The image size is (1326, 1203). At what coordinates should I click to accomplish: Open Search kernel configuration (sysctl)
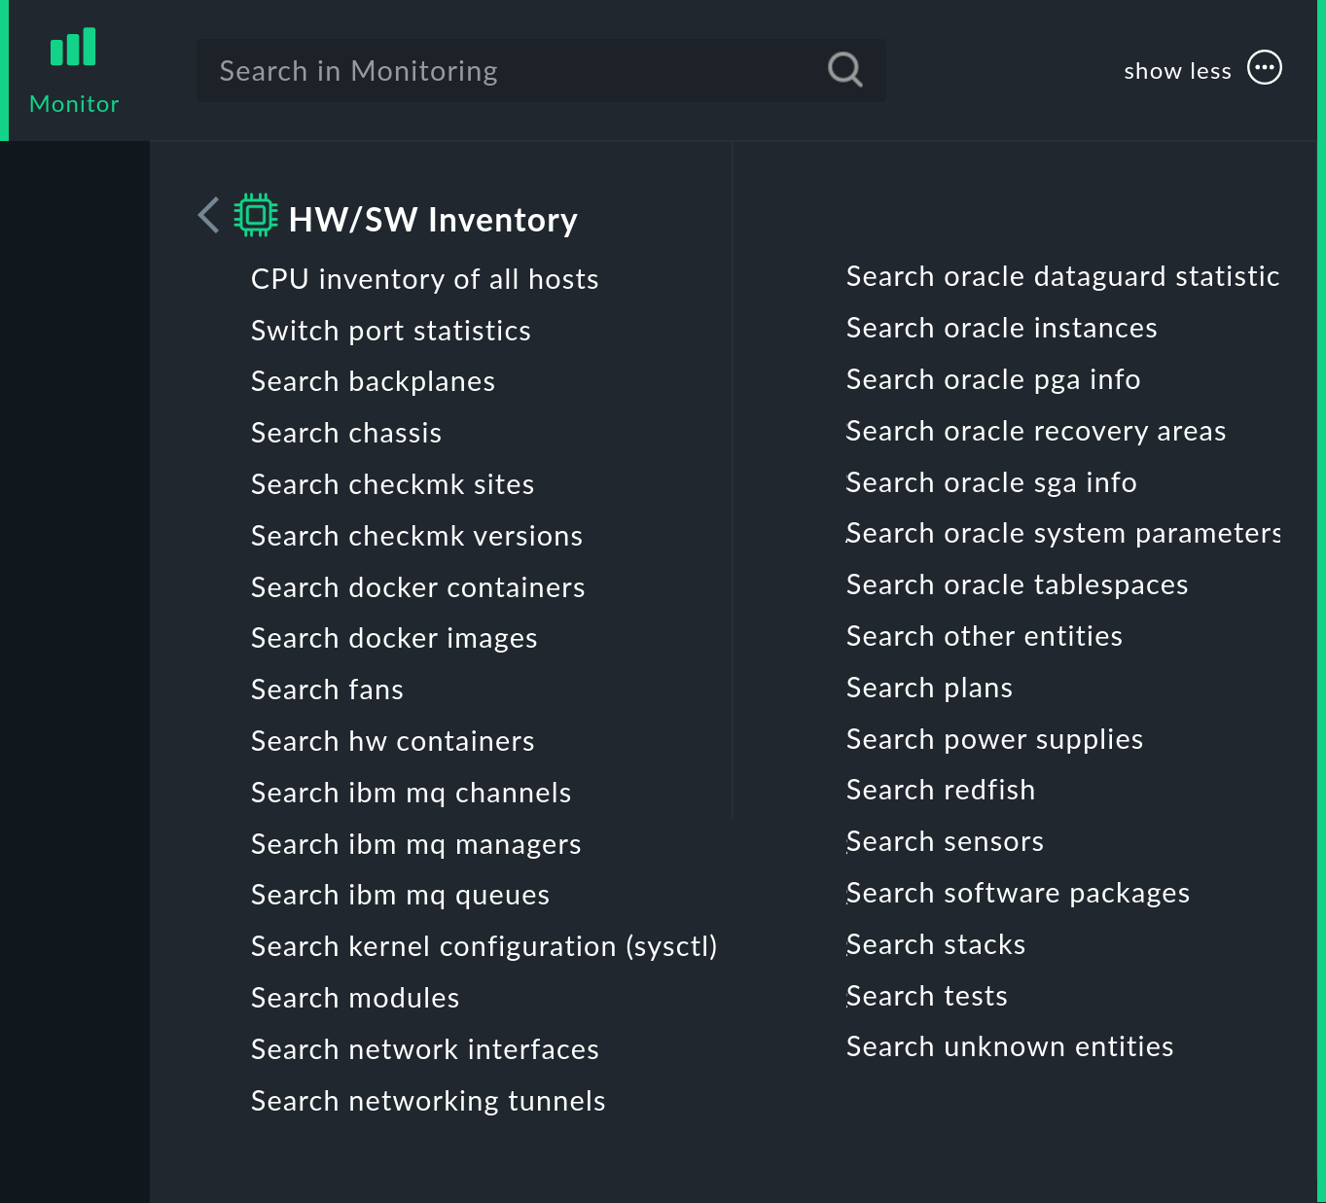click(484, 946)
